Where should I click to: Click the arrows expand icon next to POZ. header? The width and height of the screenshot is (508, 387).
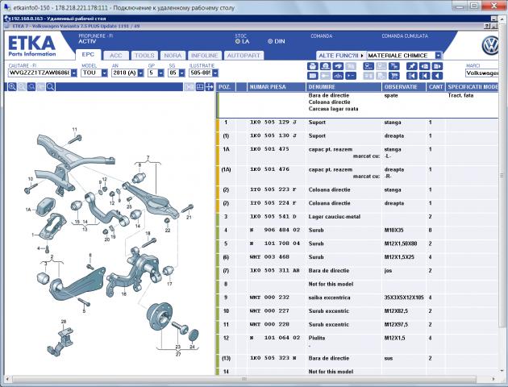210,87
